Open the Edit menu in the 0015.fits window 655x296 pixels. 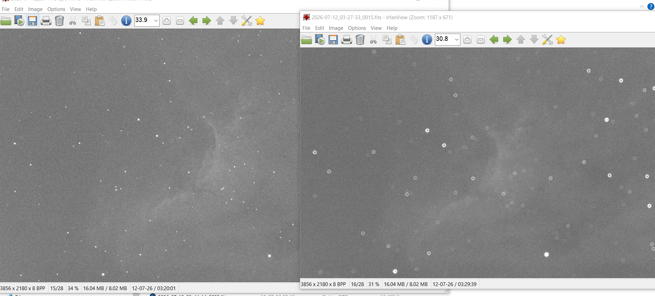pyautogui.click(x=320, y=28)
